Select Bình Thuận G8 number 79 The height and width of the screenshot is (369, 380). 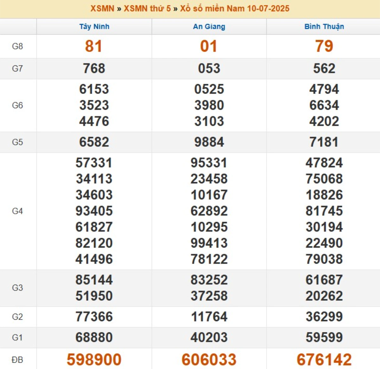click(x=324, y=46)
